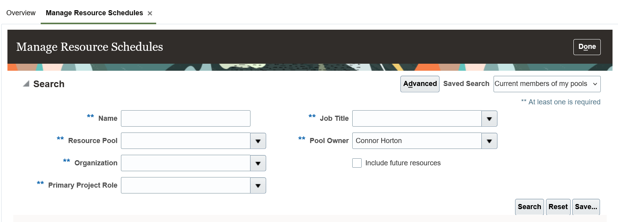Switch to Advanced search mode
This screenshot has width=618, height=222.
pyautogui.click(x=420, y=84)
